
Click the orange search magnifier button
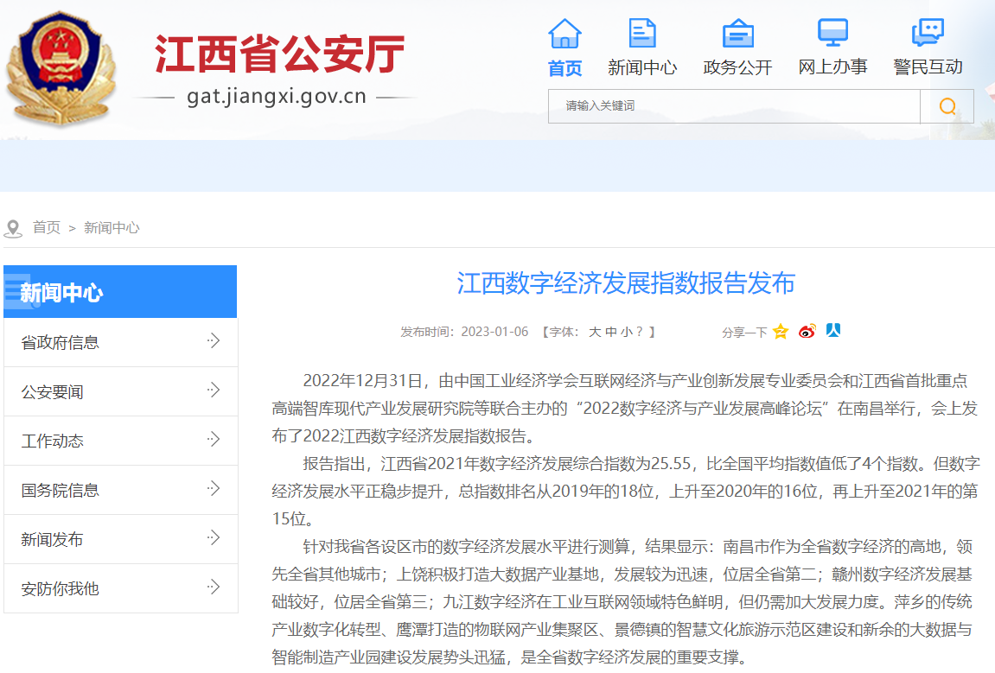pyautogui.click(x=947, y=106)
